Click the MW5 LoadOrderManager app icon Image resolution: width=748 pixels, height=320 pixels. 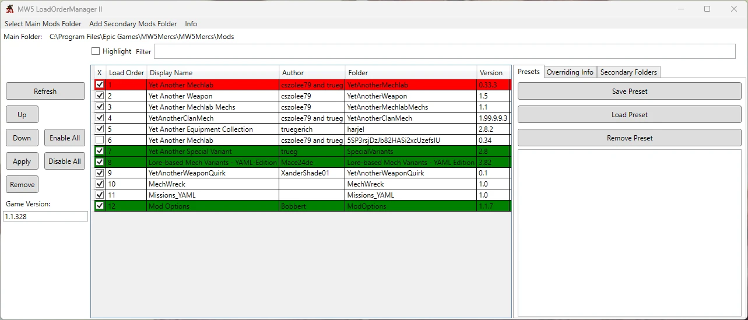tap(9, 9)
